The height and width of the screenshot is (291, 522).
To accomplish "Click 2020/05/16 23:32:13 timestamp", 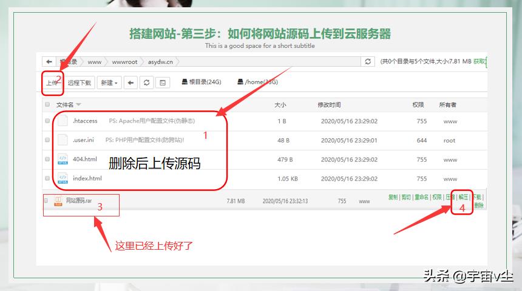I will pos(285,201).
